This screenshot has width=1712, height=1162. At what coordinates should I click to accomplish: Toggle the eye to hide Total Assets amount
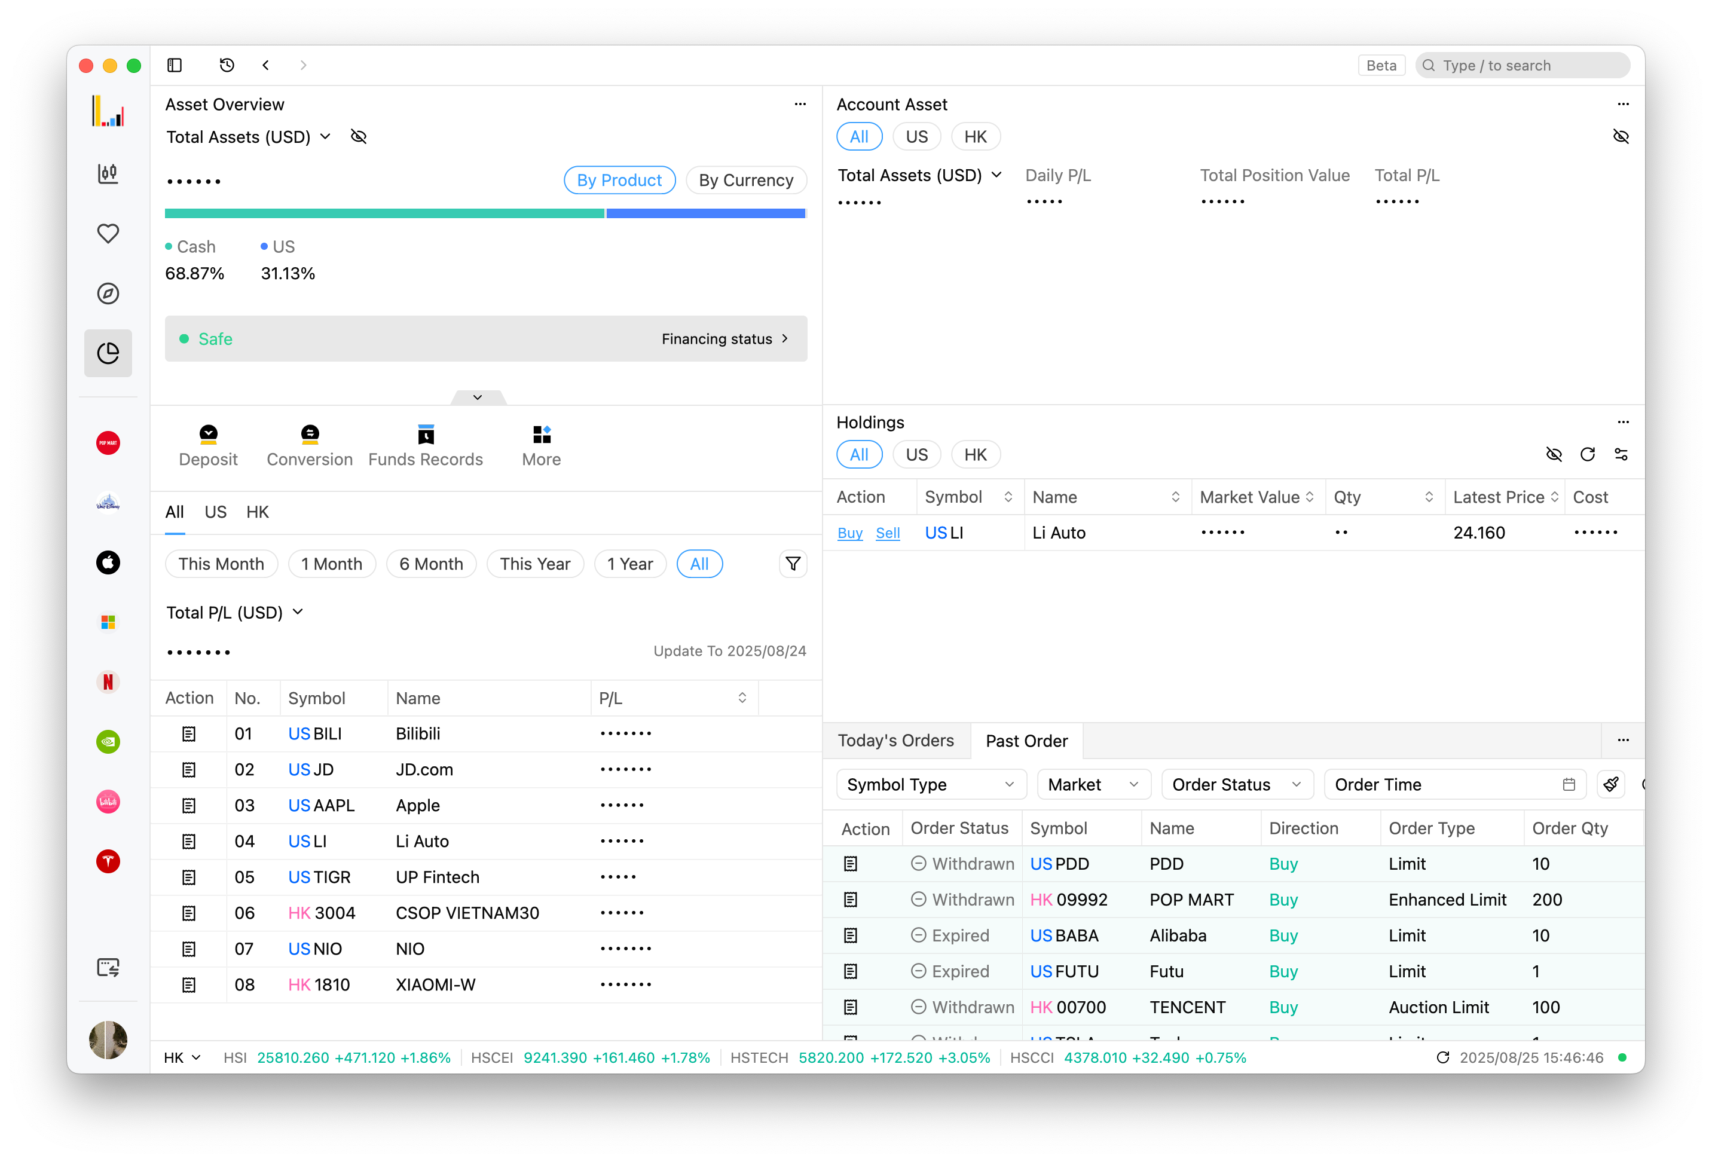coord(359,136)
